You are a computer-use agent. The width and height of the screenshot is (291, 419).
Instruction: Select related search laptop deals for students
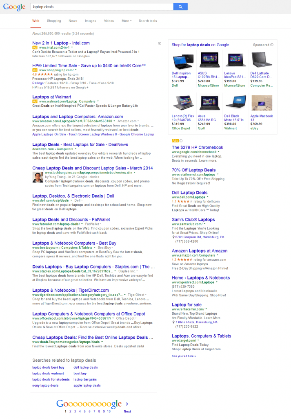[x=51, y=379]
